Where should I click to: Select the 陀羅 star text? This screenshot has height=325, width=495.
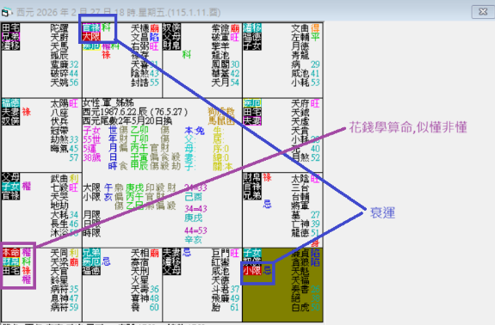point(59,28)
